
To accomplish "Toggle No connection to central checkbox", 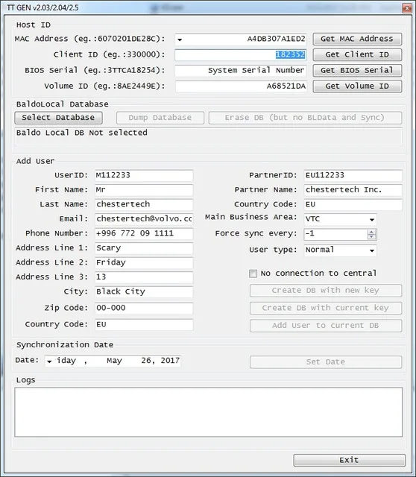I will pyautogui.click(x=253, y=274).
